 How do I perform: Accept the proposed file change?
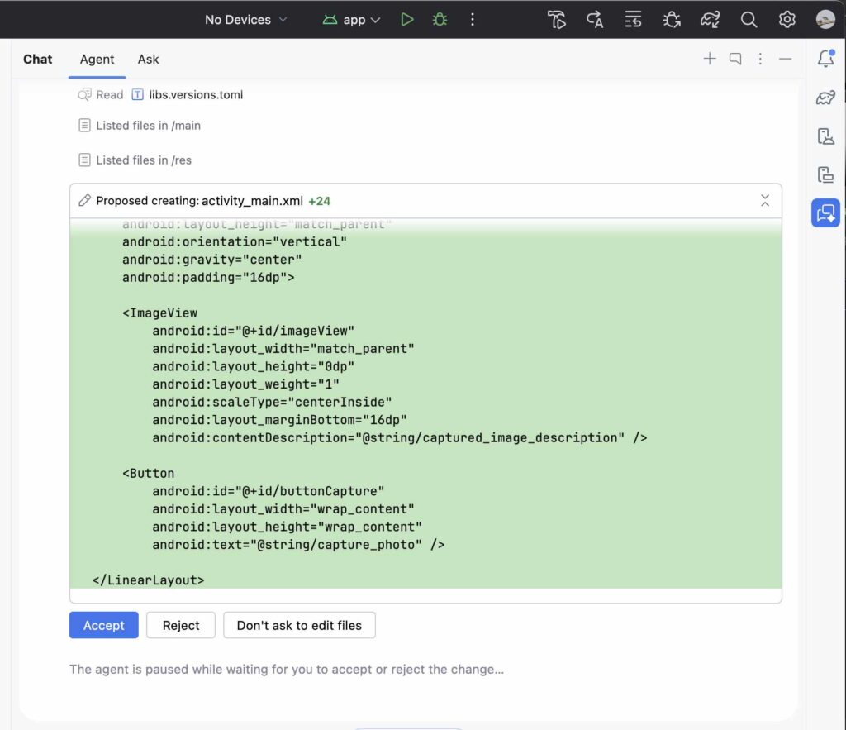[104, 626]
